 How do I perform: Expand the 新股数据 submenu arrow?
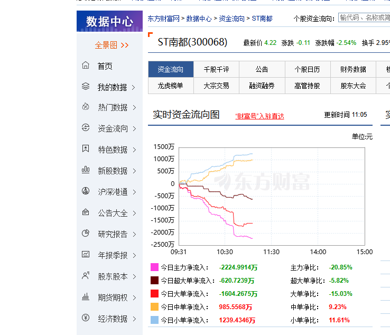pyautogui.click(x=134, y=171)
